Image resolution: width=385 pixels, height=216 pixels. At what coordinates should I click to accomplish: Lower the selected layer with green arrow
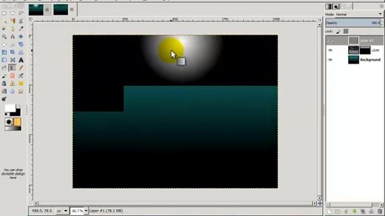tap(354, 211)
